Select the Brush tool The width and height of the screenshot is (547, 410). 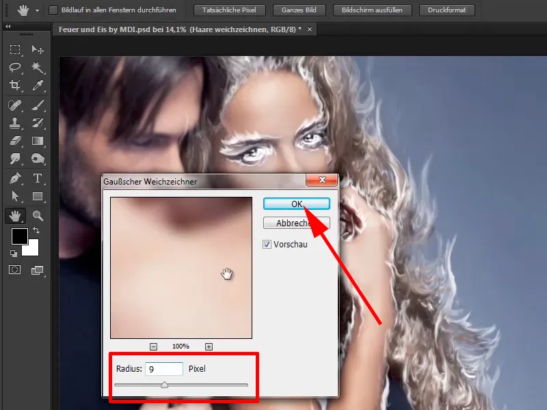[x=38, y=105]
